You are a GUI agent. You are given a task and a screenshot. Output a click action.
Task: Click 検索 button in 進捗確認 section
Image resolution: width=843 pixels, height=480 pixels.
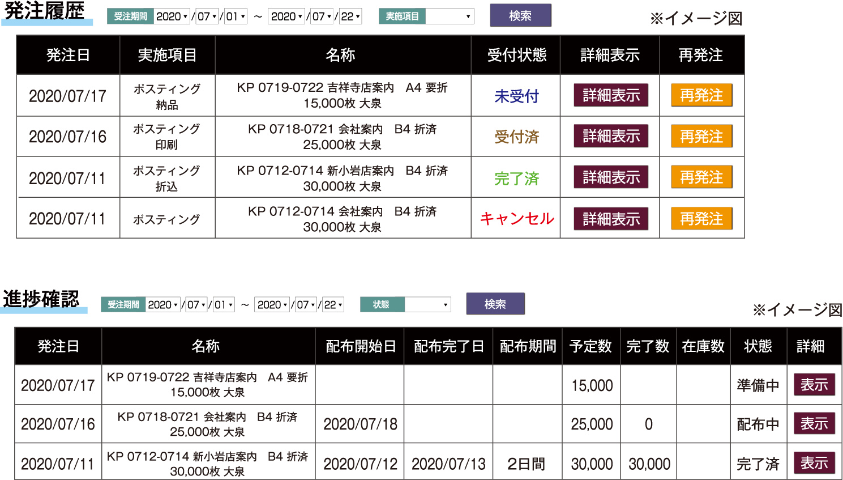coord(495,304)
